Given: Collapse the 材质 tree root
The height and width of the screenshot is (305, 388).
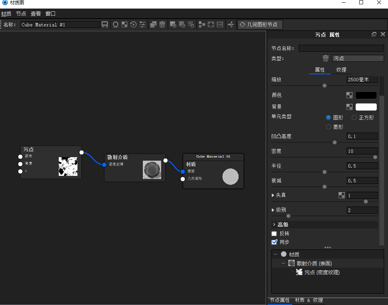Looking at the screenshot, I should pos(276,254).
